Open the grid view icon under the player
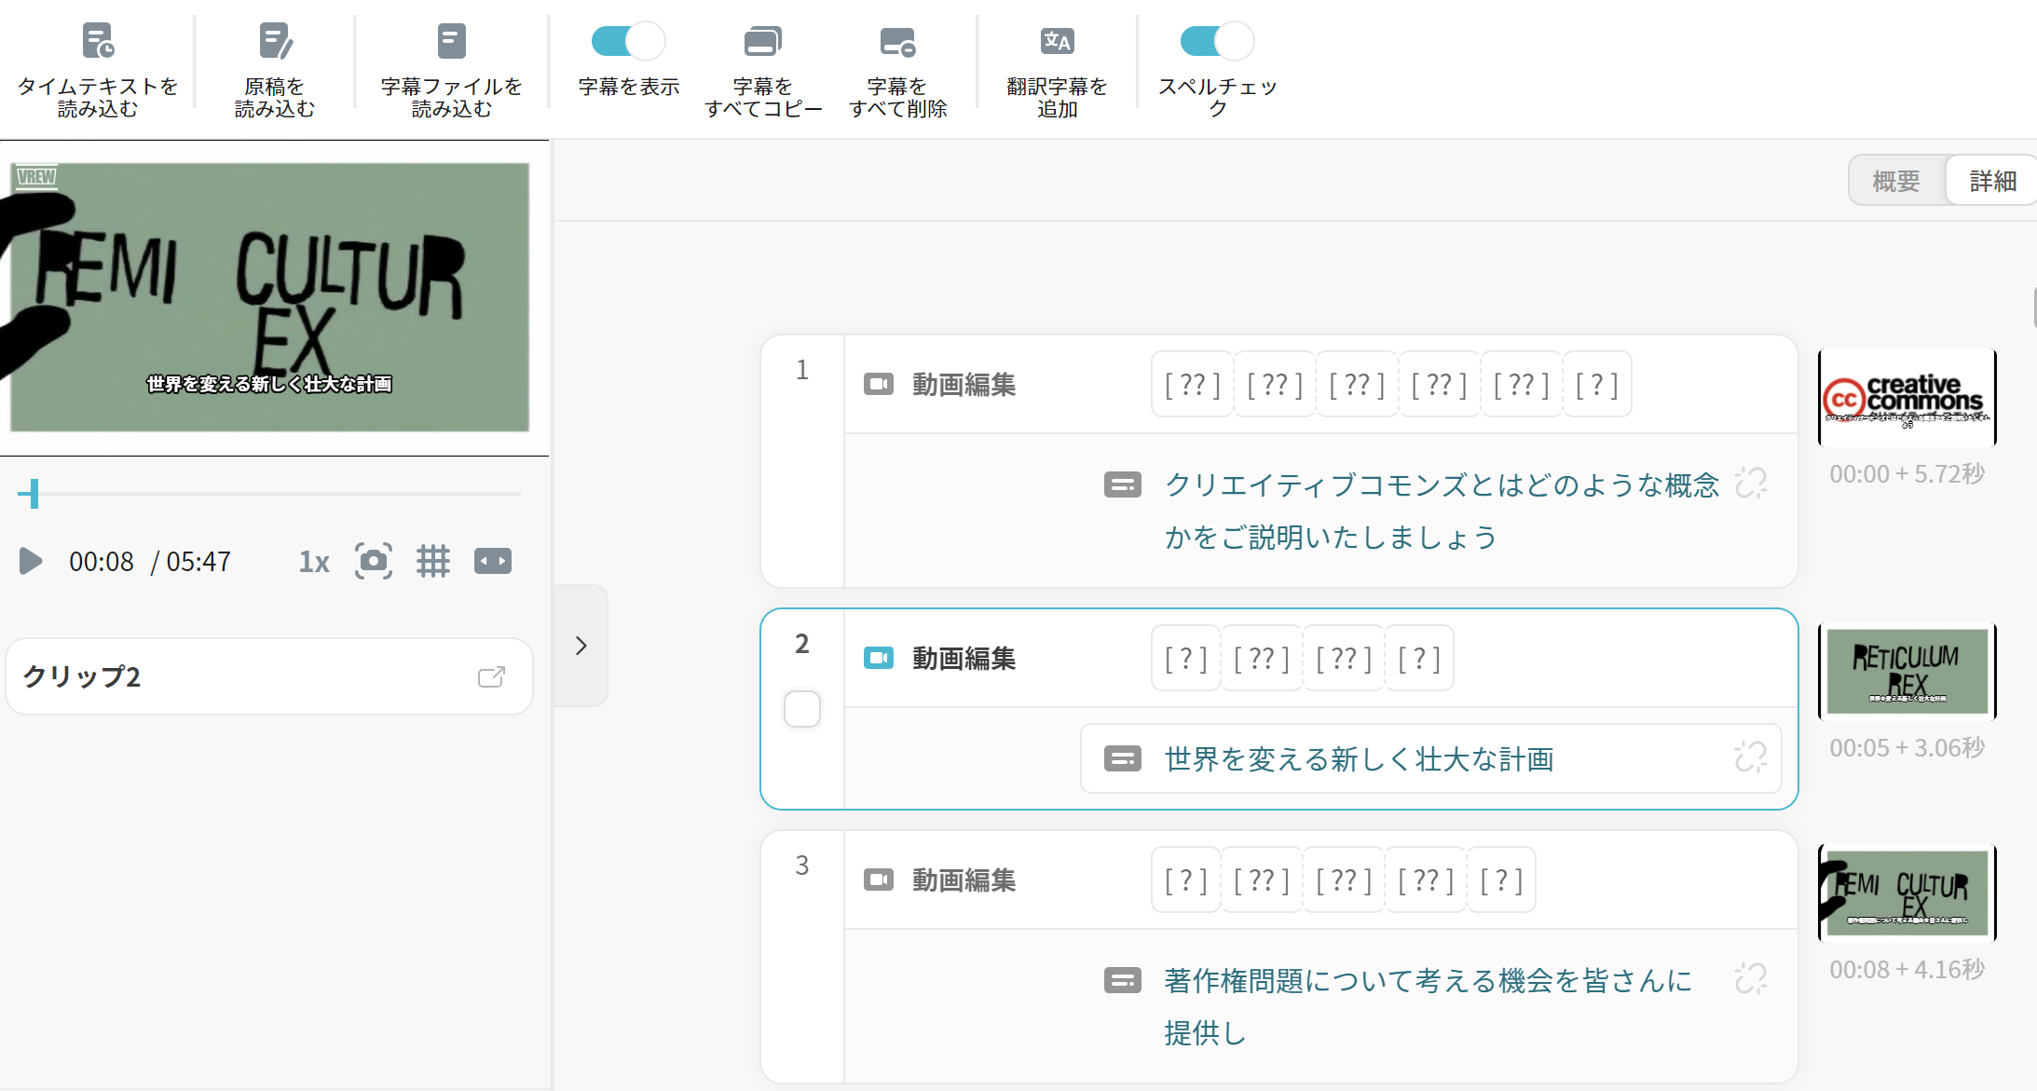 point(433,560)
